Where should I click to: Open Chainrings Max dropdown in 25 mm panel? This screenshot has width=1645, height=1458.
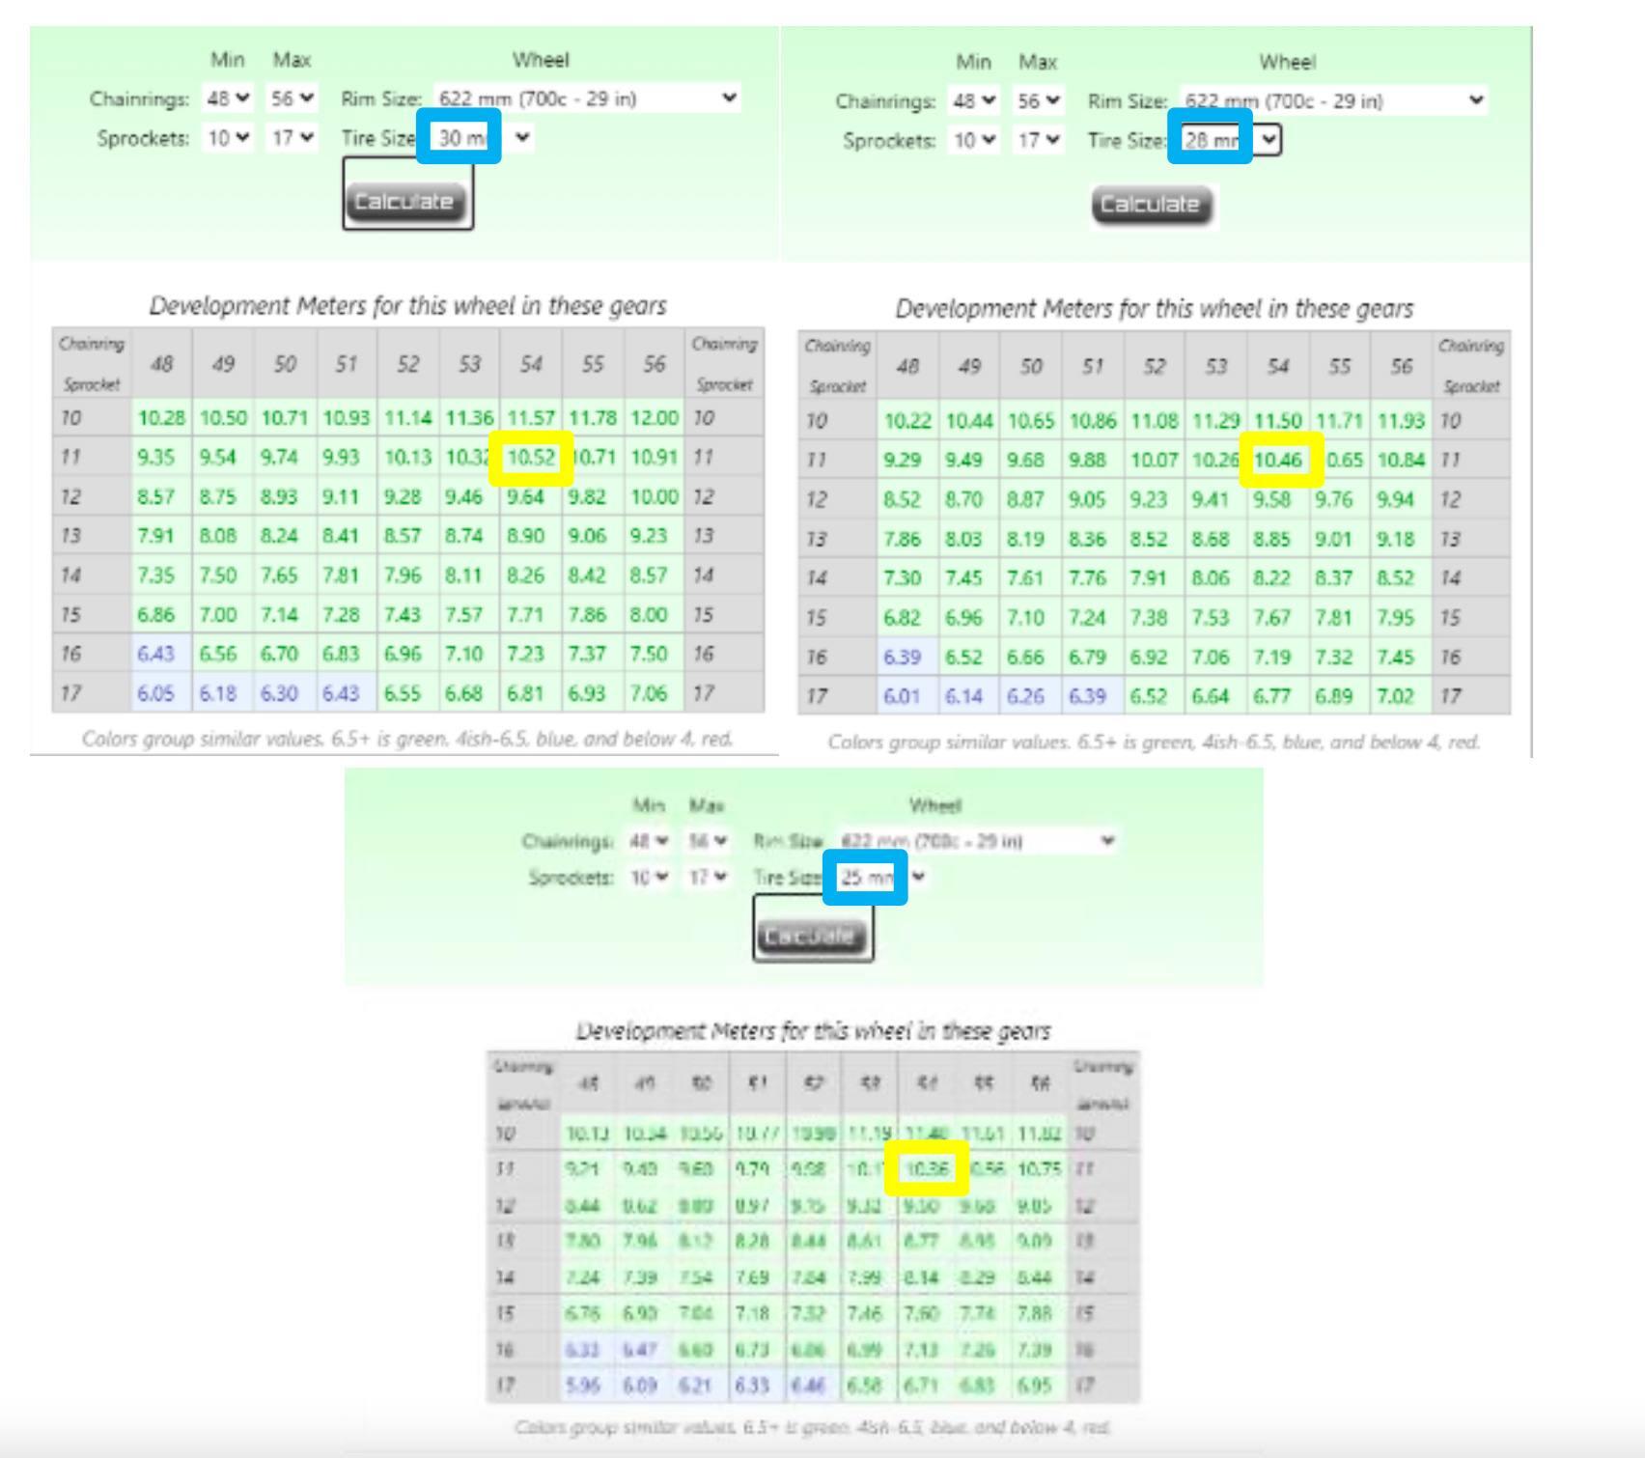point(707,841)
